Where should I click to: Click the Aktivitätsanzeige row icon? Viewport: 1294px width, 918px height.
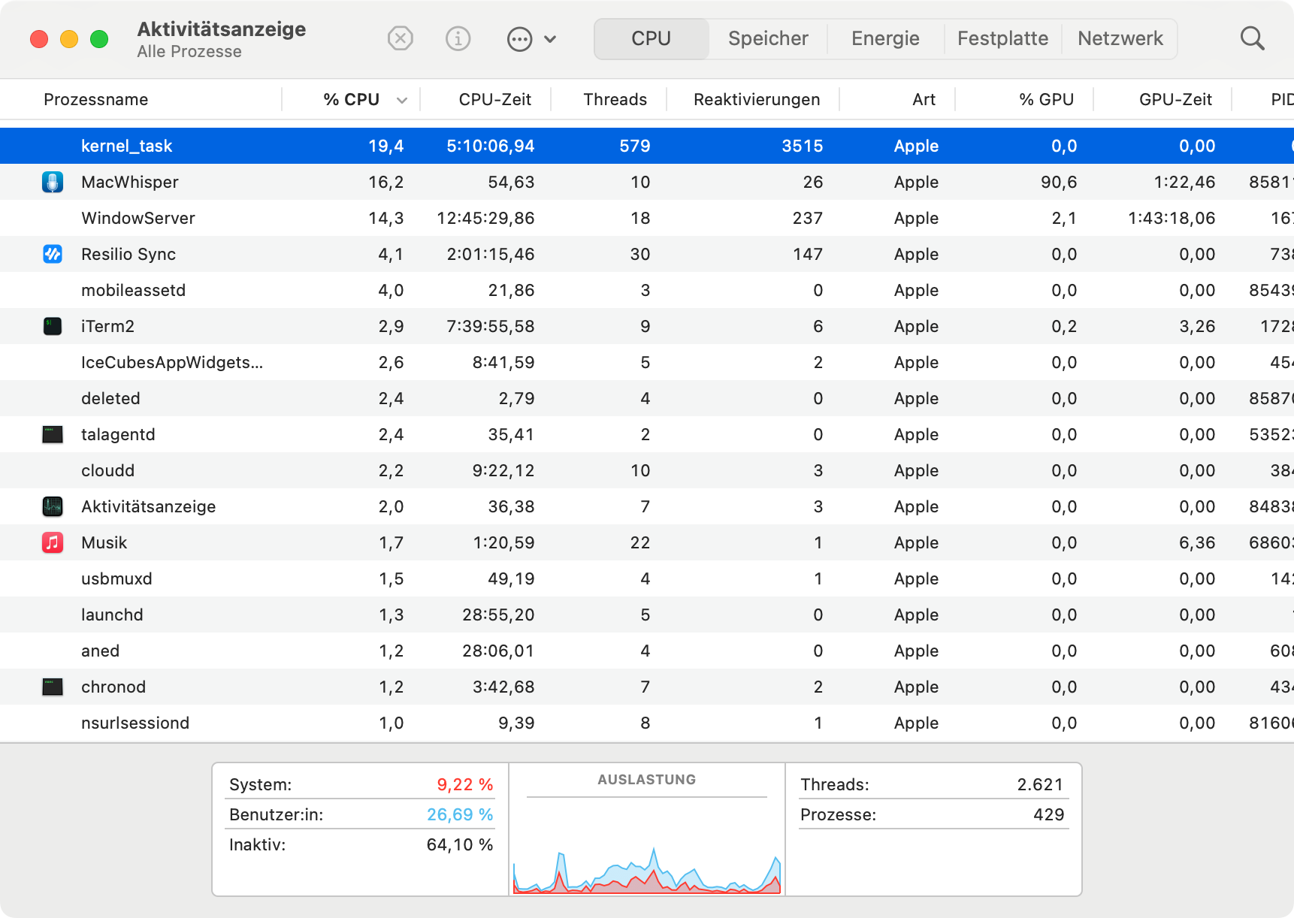tap(53, 506)
